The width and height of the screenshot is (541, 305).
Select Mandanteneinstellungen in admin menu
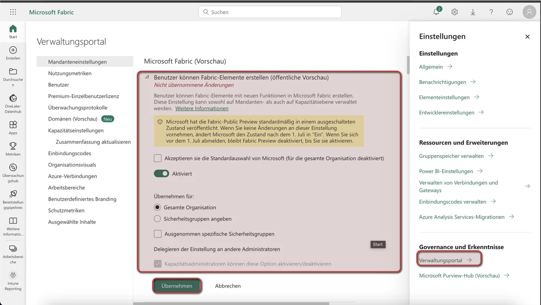pyautogui.click(x=85, y=62)
